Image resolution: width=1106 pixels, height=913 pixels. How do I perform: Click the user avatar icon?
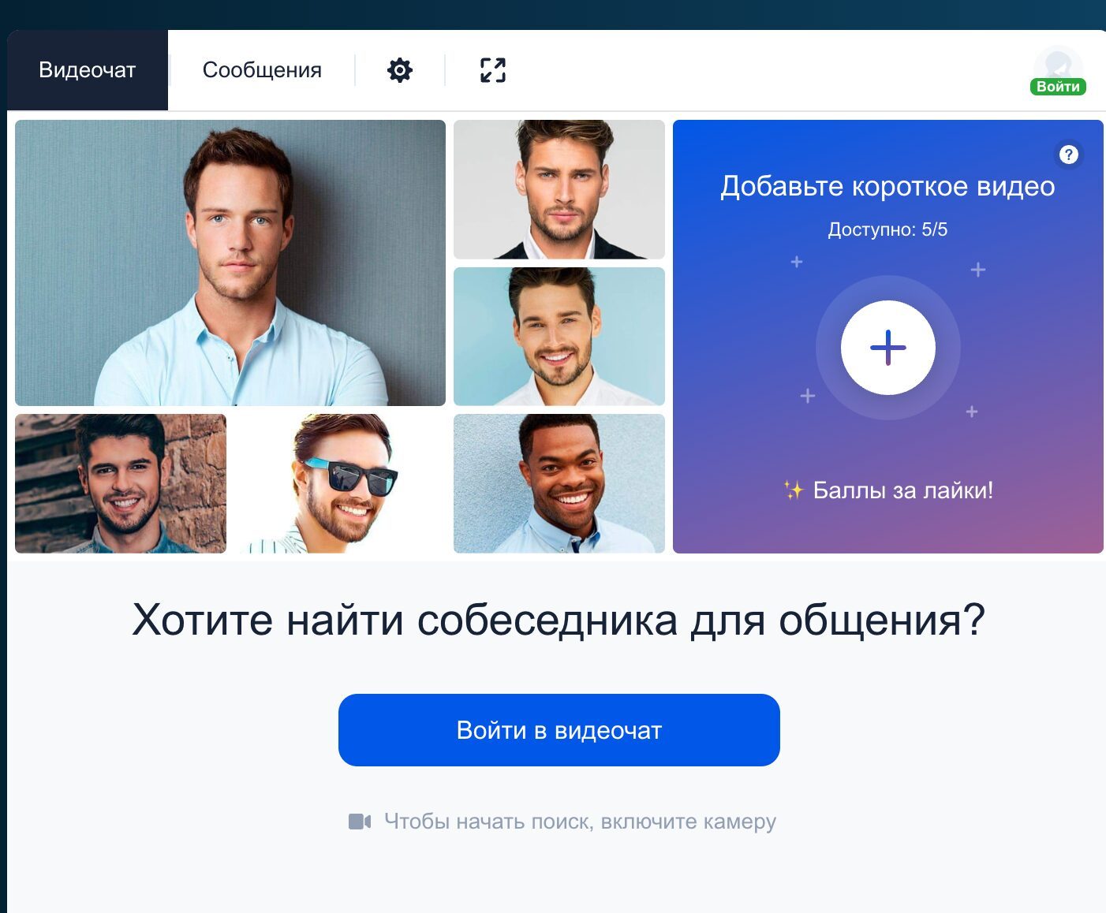coord(1058,65)
